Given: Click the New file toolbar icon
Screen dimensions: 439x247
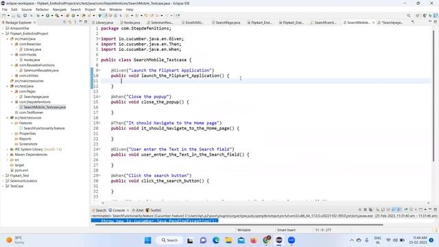Looking at the screenshot, I should tap(4, 16).
